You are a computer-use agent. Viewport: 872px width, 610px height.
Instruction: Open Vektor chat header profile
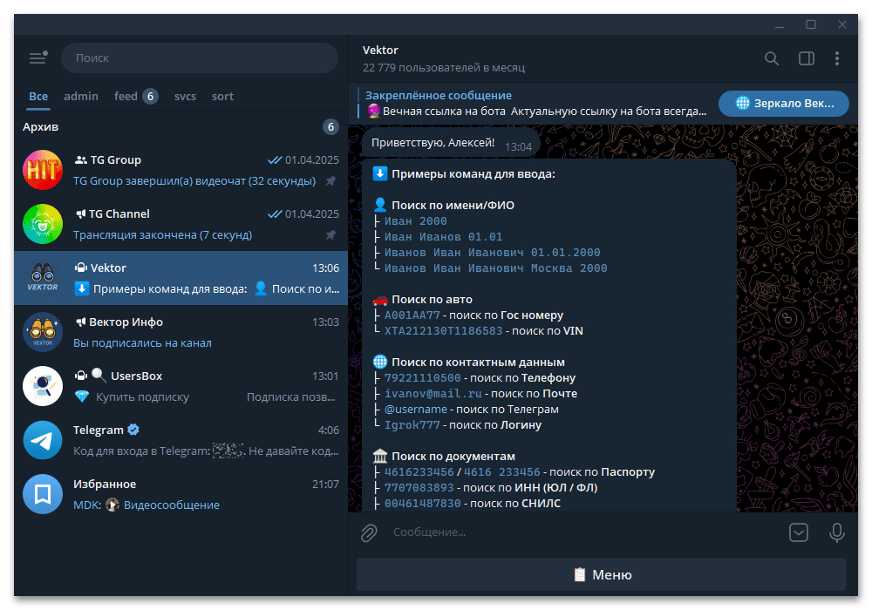443,58
